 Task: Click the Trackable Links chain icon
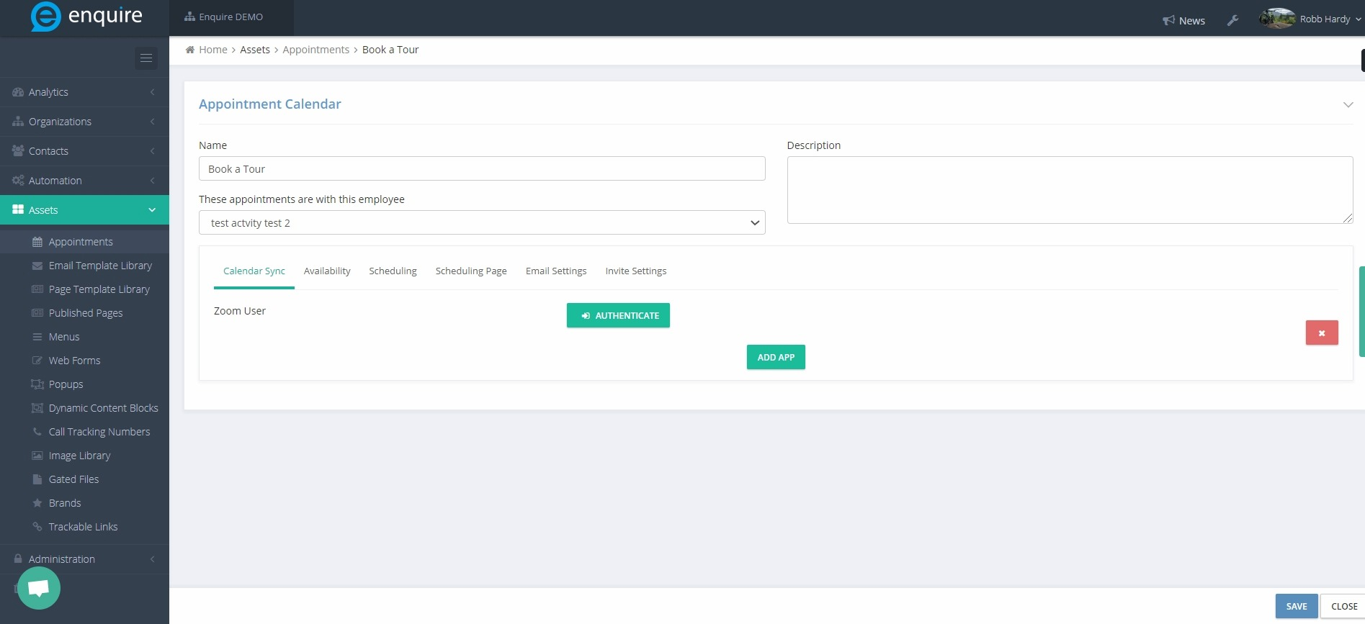[x=37, y=527]
